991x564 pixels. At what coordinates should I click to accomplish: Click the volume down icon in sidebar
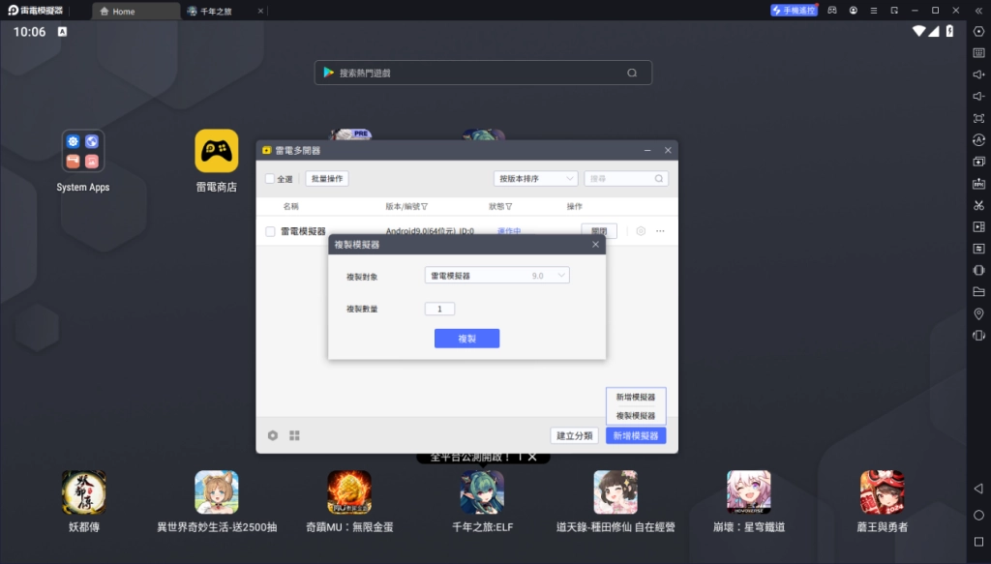(x=978, y=96)
